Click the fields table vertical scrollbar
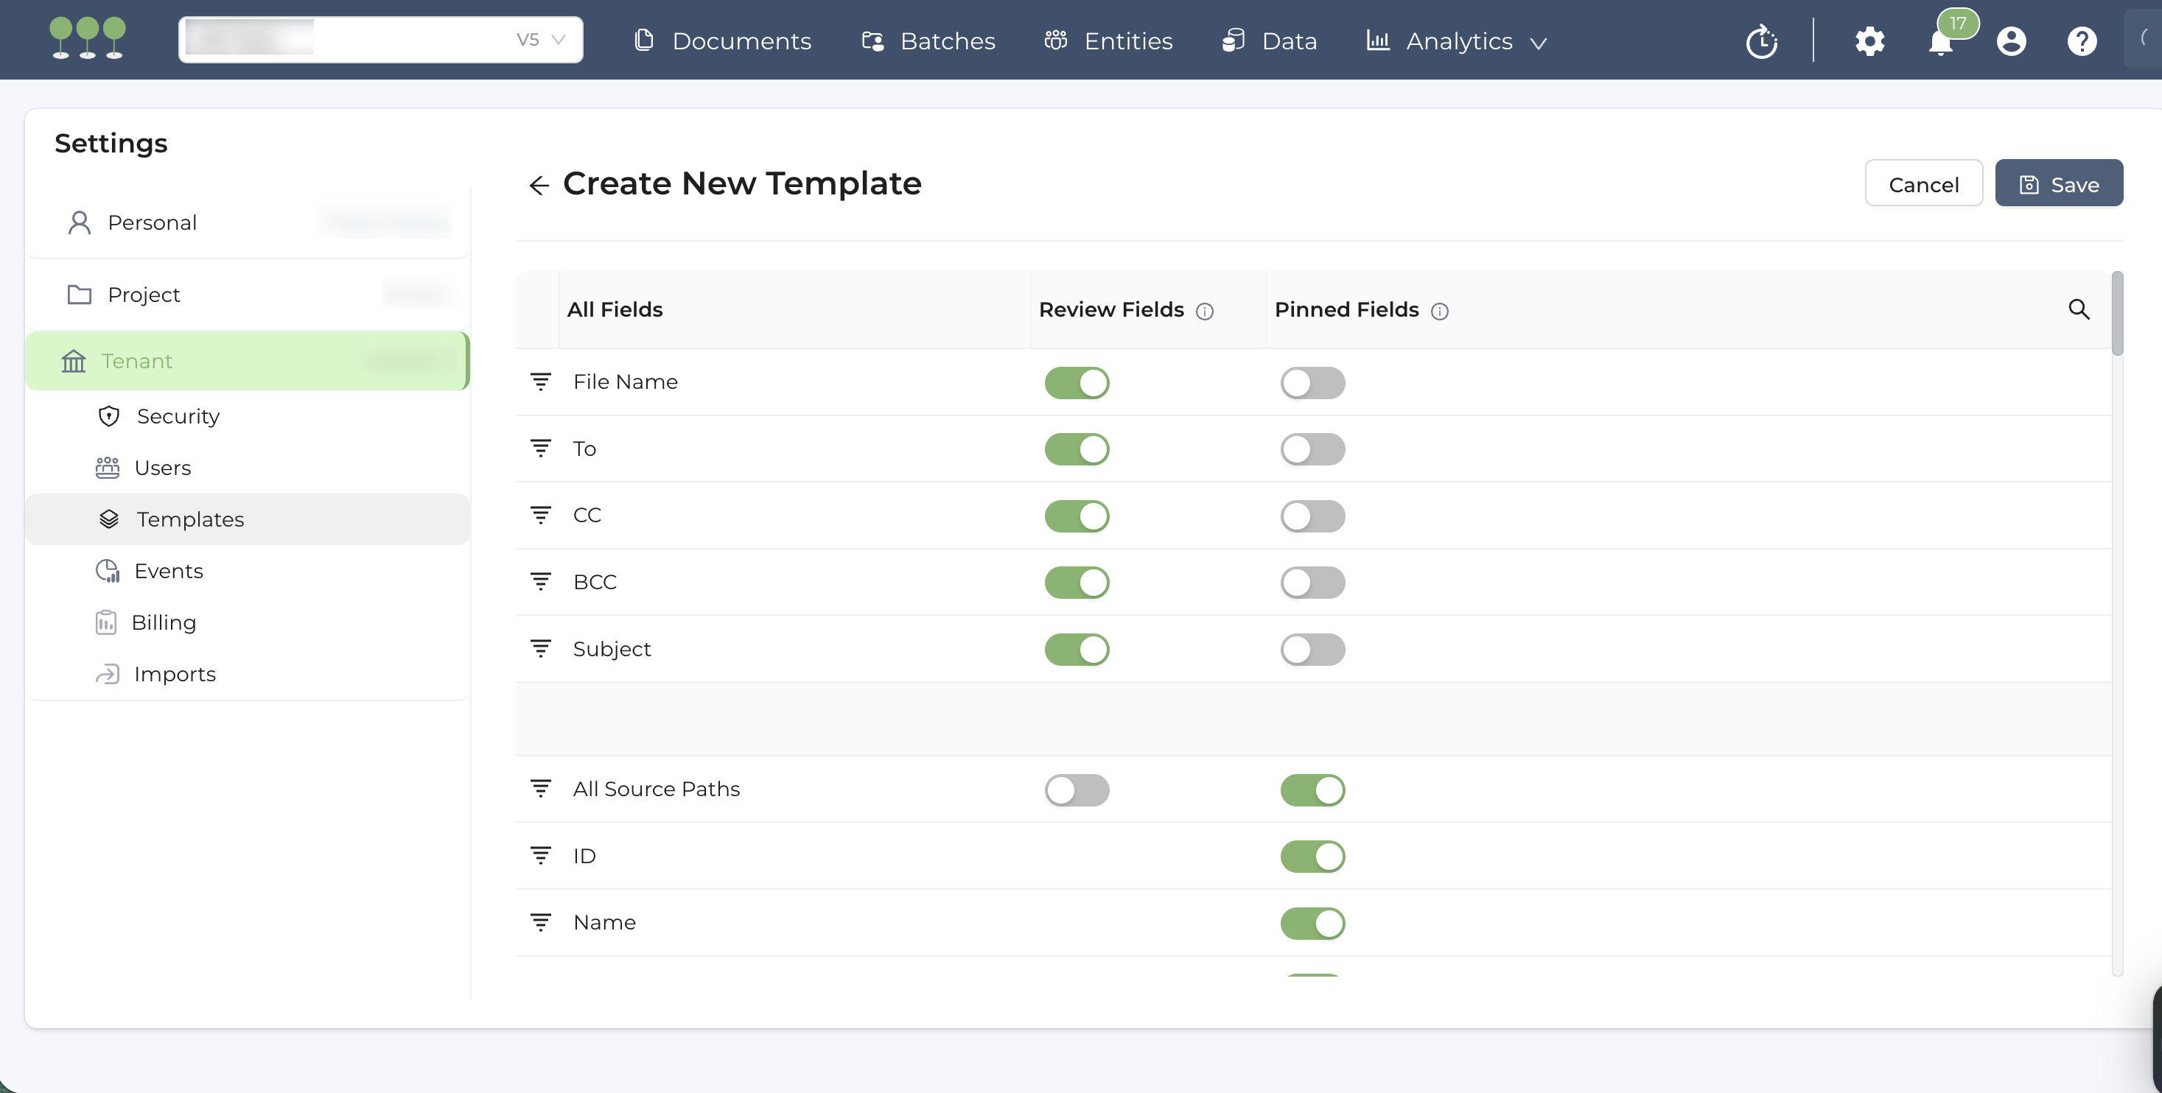Viewport: 2162px width, 1093px height. coord(2116,314)
